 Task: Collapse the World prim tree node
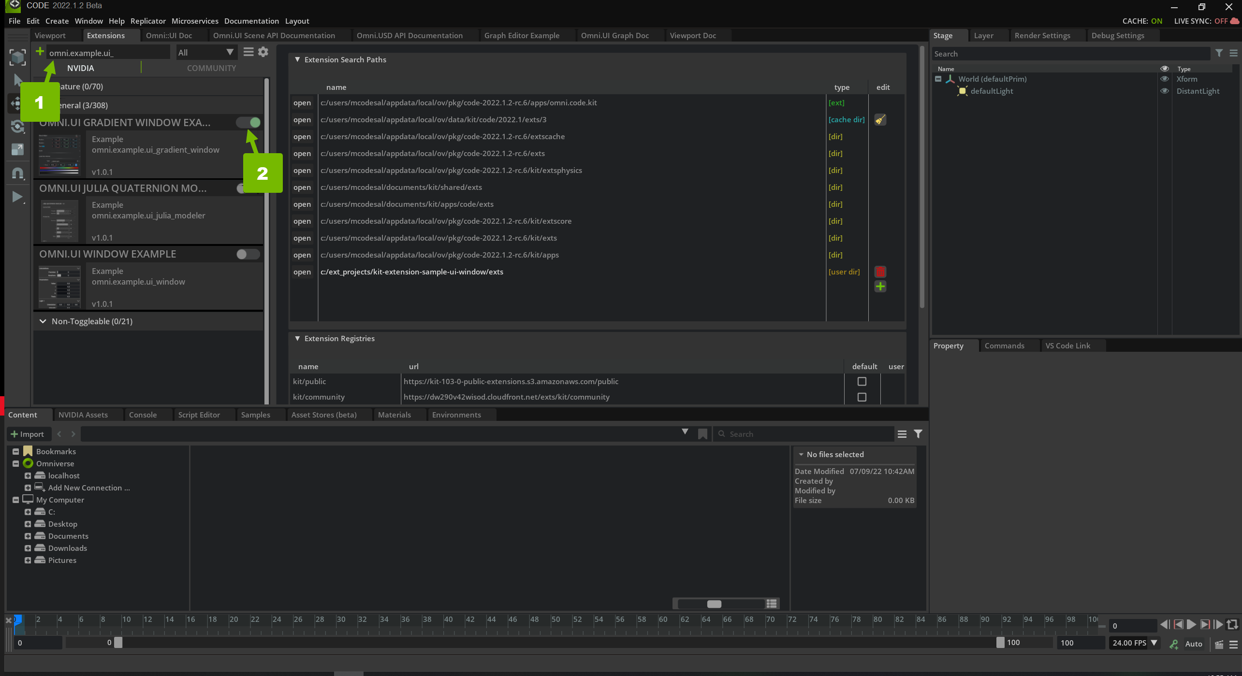point(938,79)
